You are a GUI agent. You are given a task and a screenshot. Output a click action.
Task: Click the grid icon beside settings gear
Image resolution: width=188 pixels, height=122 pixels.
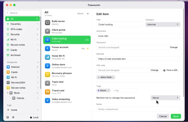coord(8,117)
